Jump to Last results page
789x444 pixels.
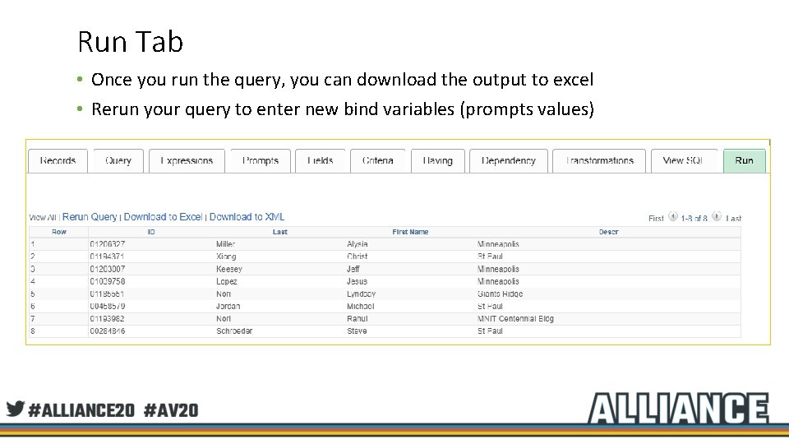[734, 219]
